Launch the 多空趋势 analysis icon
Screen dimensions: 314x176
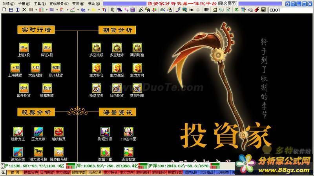[x=117, y=48]
